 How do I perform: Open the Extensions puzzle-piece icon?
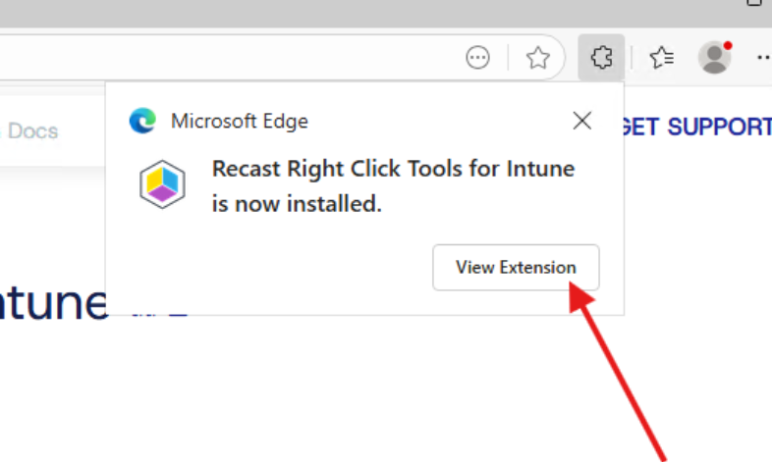point(601,59)
